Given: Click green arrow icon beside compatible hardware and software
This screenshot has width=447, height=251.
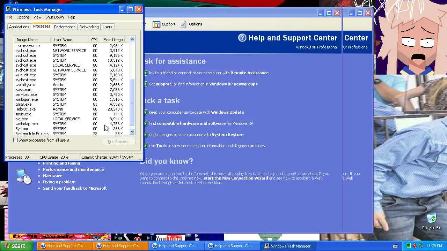Looking at the screenshot, I should point(146,123).
